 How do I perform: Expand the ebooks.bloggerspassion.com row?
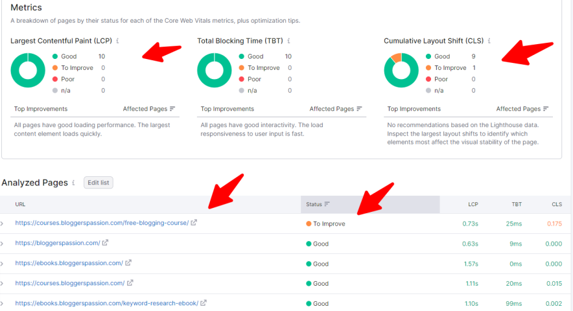(3, 264)
